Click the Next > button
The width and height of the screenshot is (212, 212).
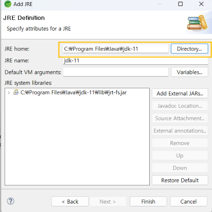click(108, 201)
